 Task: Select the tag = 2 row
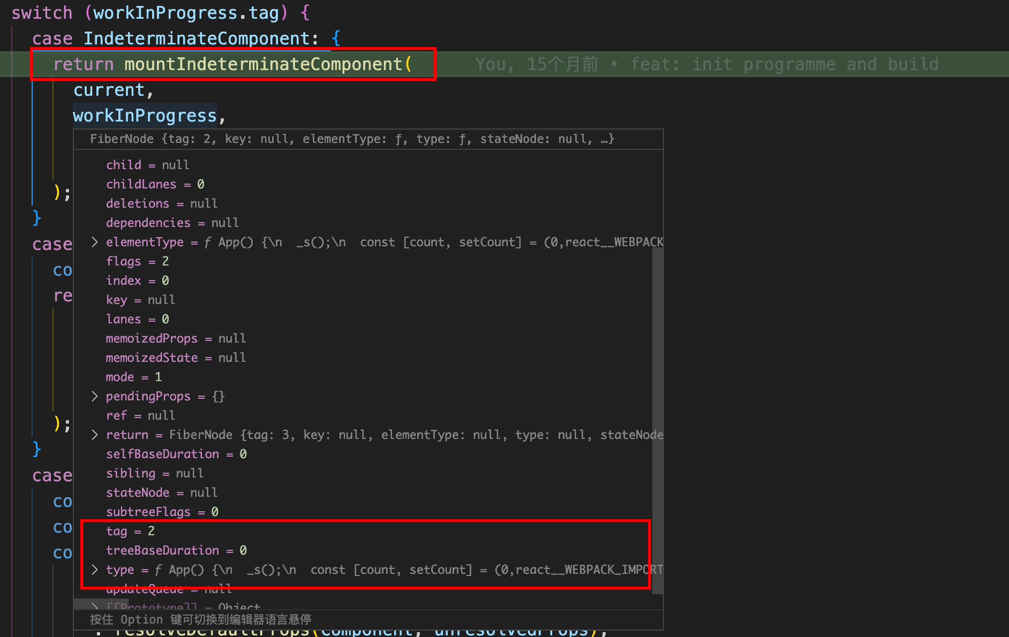click(x=130, y=531)
